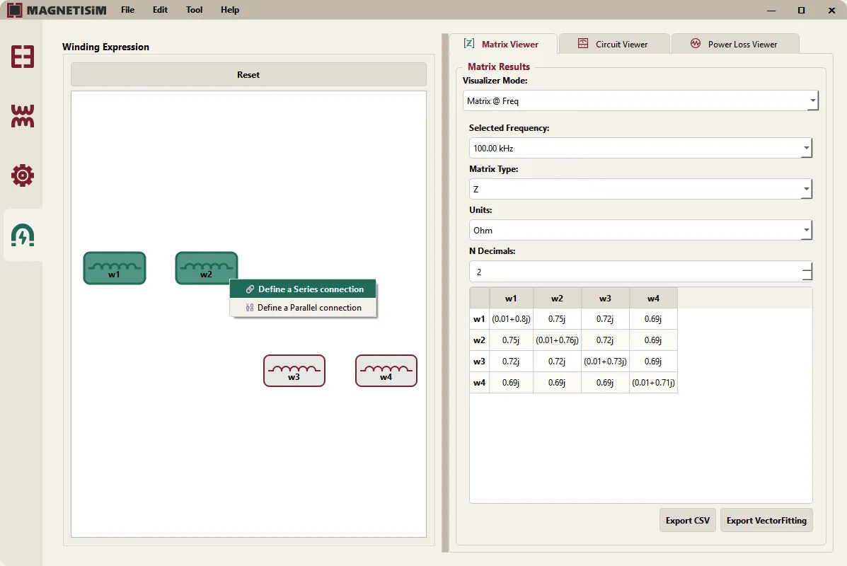Select the w2 winding block
The width and height of the screenshot is (847, 566).
pos(207,268)
